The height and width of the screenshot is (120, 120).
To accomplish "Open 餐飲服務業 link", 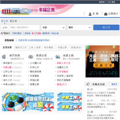I will click(36, 72).
